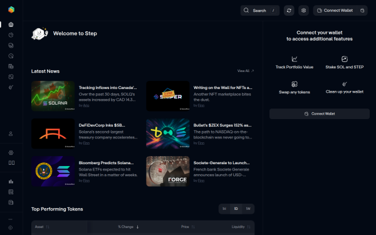Click the SEC seal Solana news thumbnail
Viewport: 376px width, 235px height.
click(x=53, y=171)
